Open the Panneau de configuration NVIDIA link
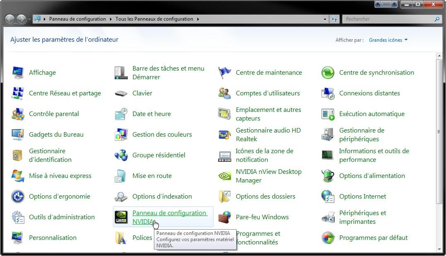Image resolution: width=446 pixels, height=256 pixels. pyautogui.click(x=169, y=213)
